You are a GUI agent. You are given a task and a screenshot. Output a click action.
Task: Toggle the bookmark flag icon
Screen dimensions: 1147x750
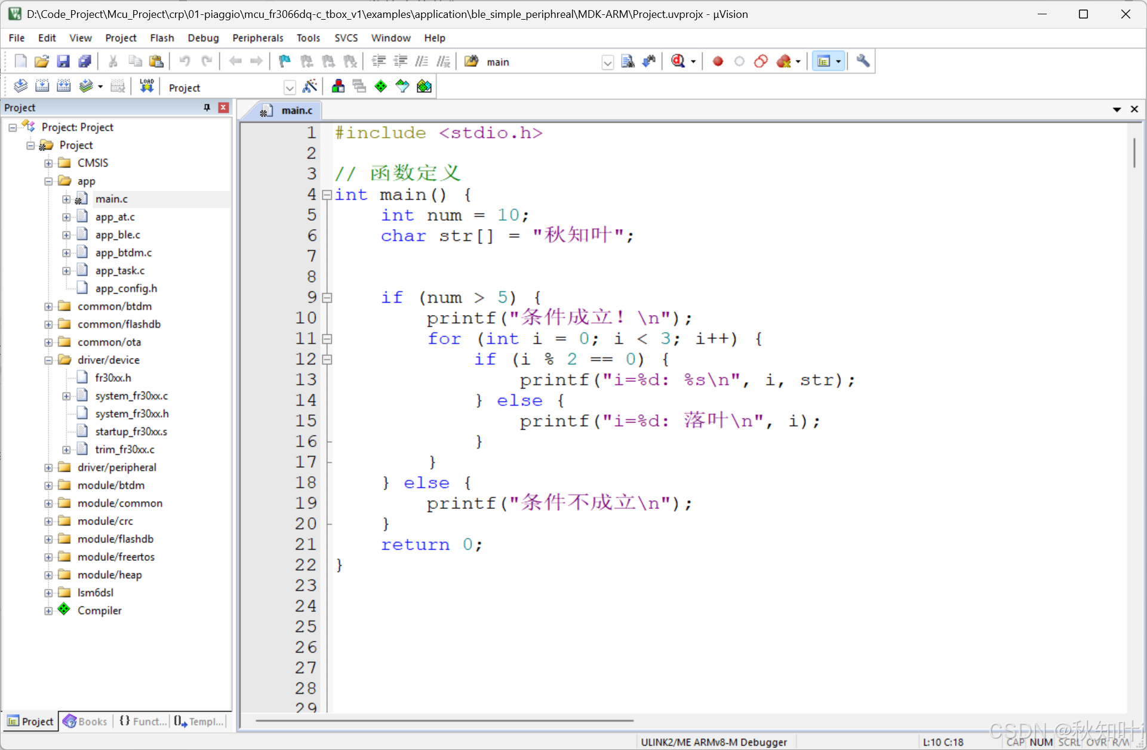[284, 61]
